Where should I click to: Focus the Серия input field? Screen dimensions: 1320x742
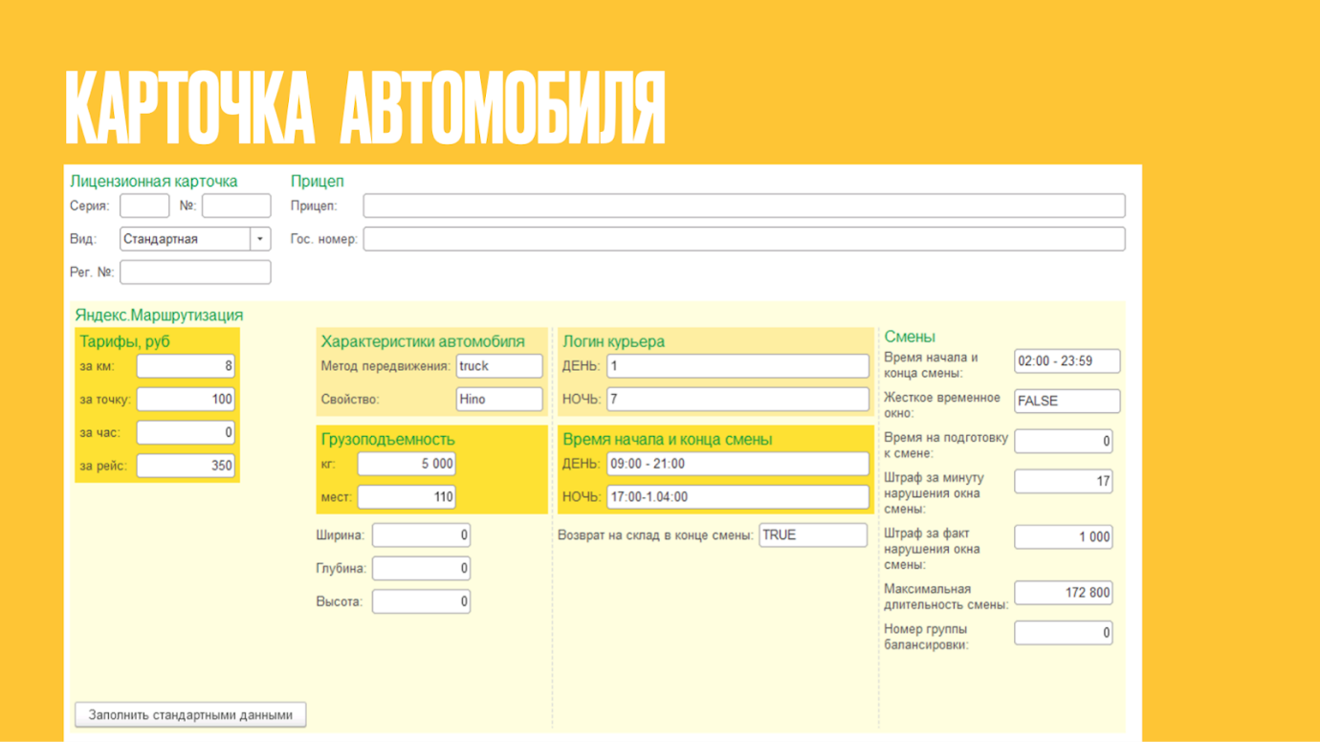point(144,206)
